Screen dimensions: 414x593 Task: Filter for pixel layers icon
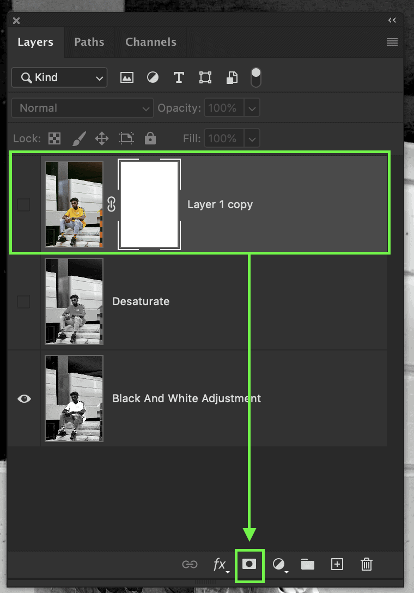click(127, 77)
